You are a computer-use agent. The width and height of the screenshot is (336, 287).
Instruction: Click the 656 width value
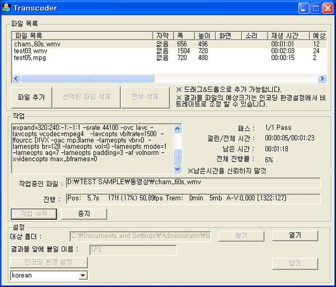pos(182,44)
